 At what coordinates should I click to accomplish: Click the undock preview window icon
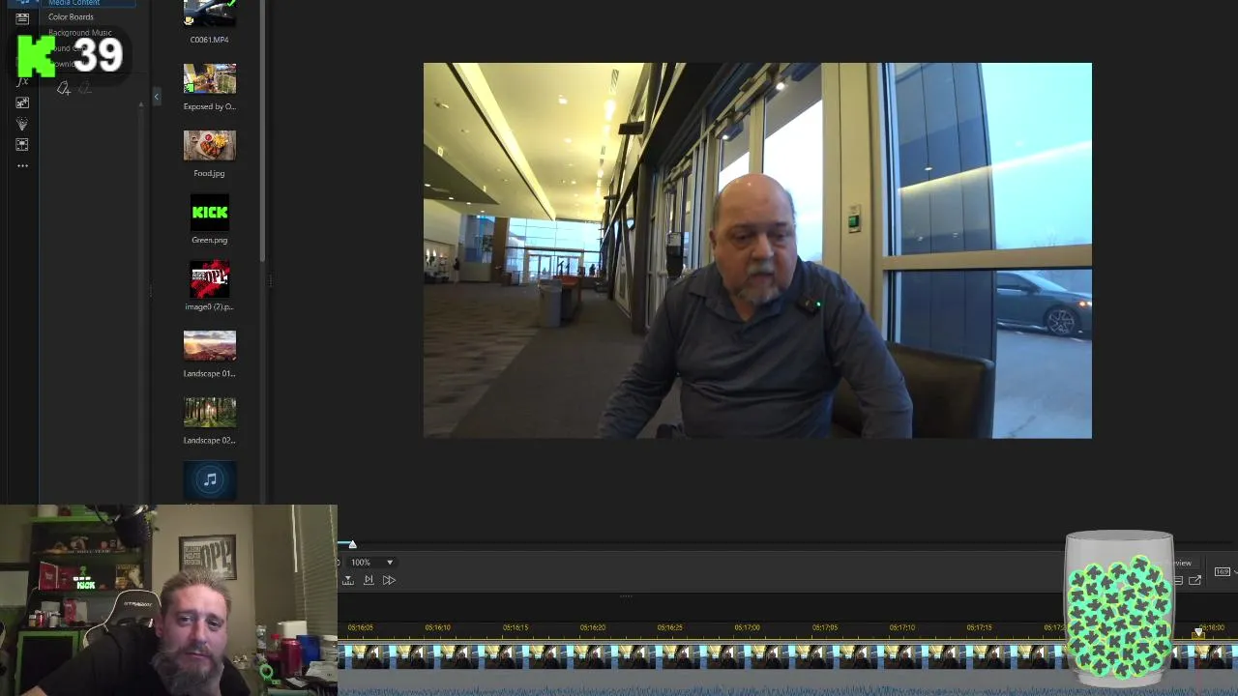click(1194, 580)
